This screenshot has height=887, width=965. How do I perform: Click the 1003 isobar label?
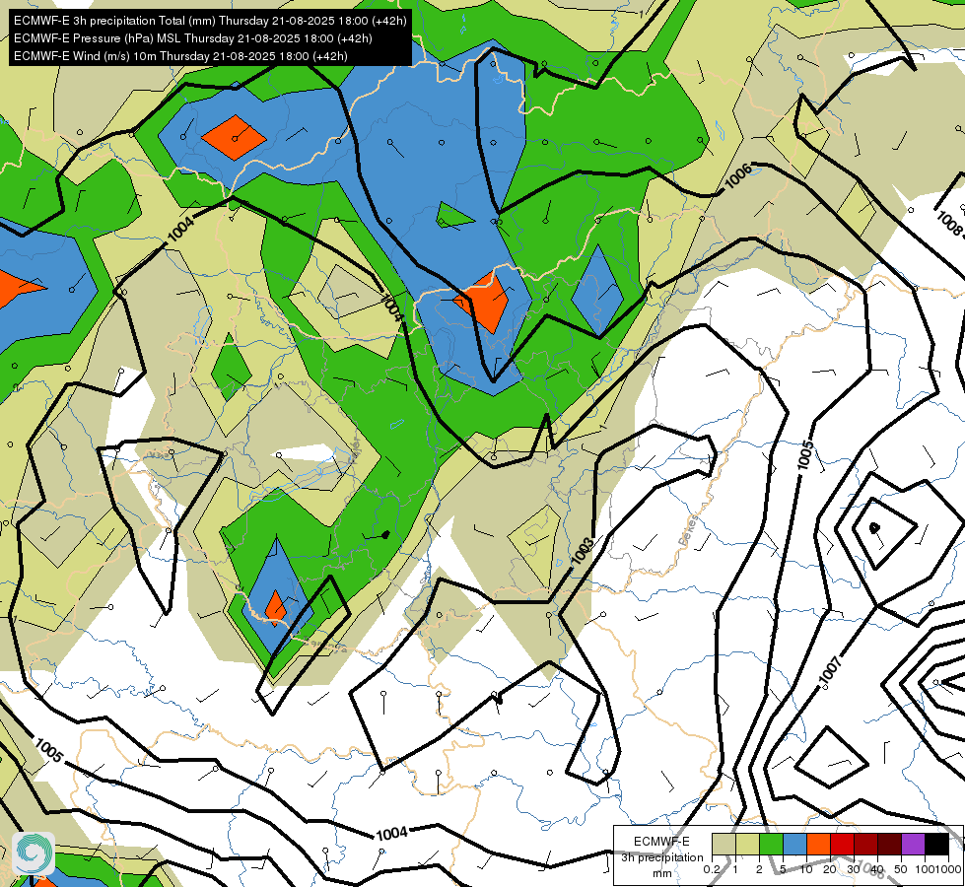[x=583, y=551]
